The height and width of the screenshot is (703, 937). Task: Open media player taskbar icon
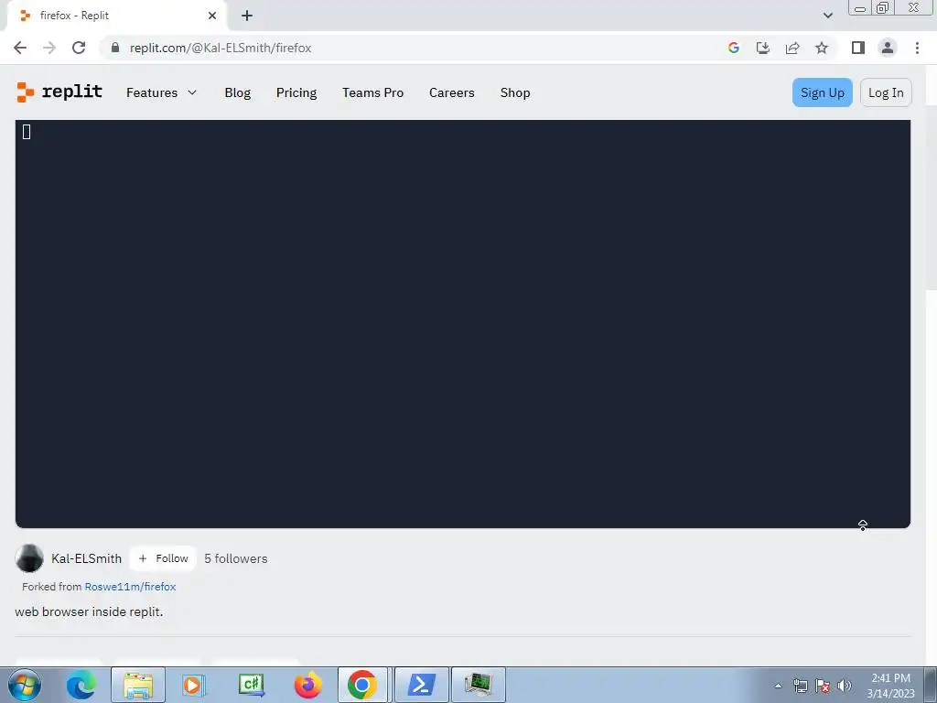coord(194,685)
